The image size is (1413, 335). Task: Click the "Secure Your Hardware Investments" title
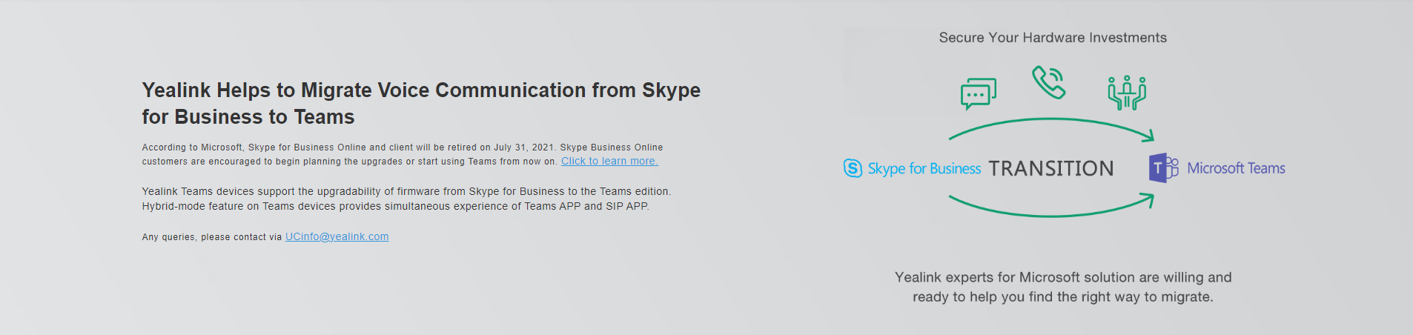[1053, 38]
